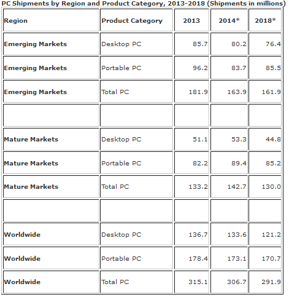Click Mature Markets Total PC value 130.0
The image size is (289, 297).
pos(271,187)
